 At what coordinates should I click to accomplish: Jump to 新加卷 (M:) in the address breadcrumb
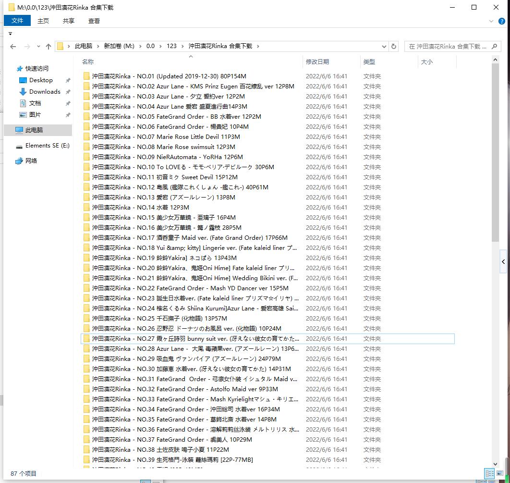119,46
